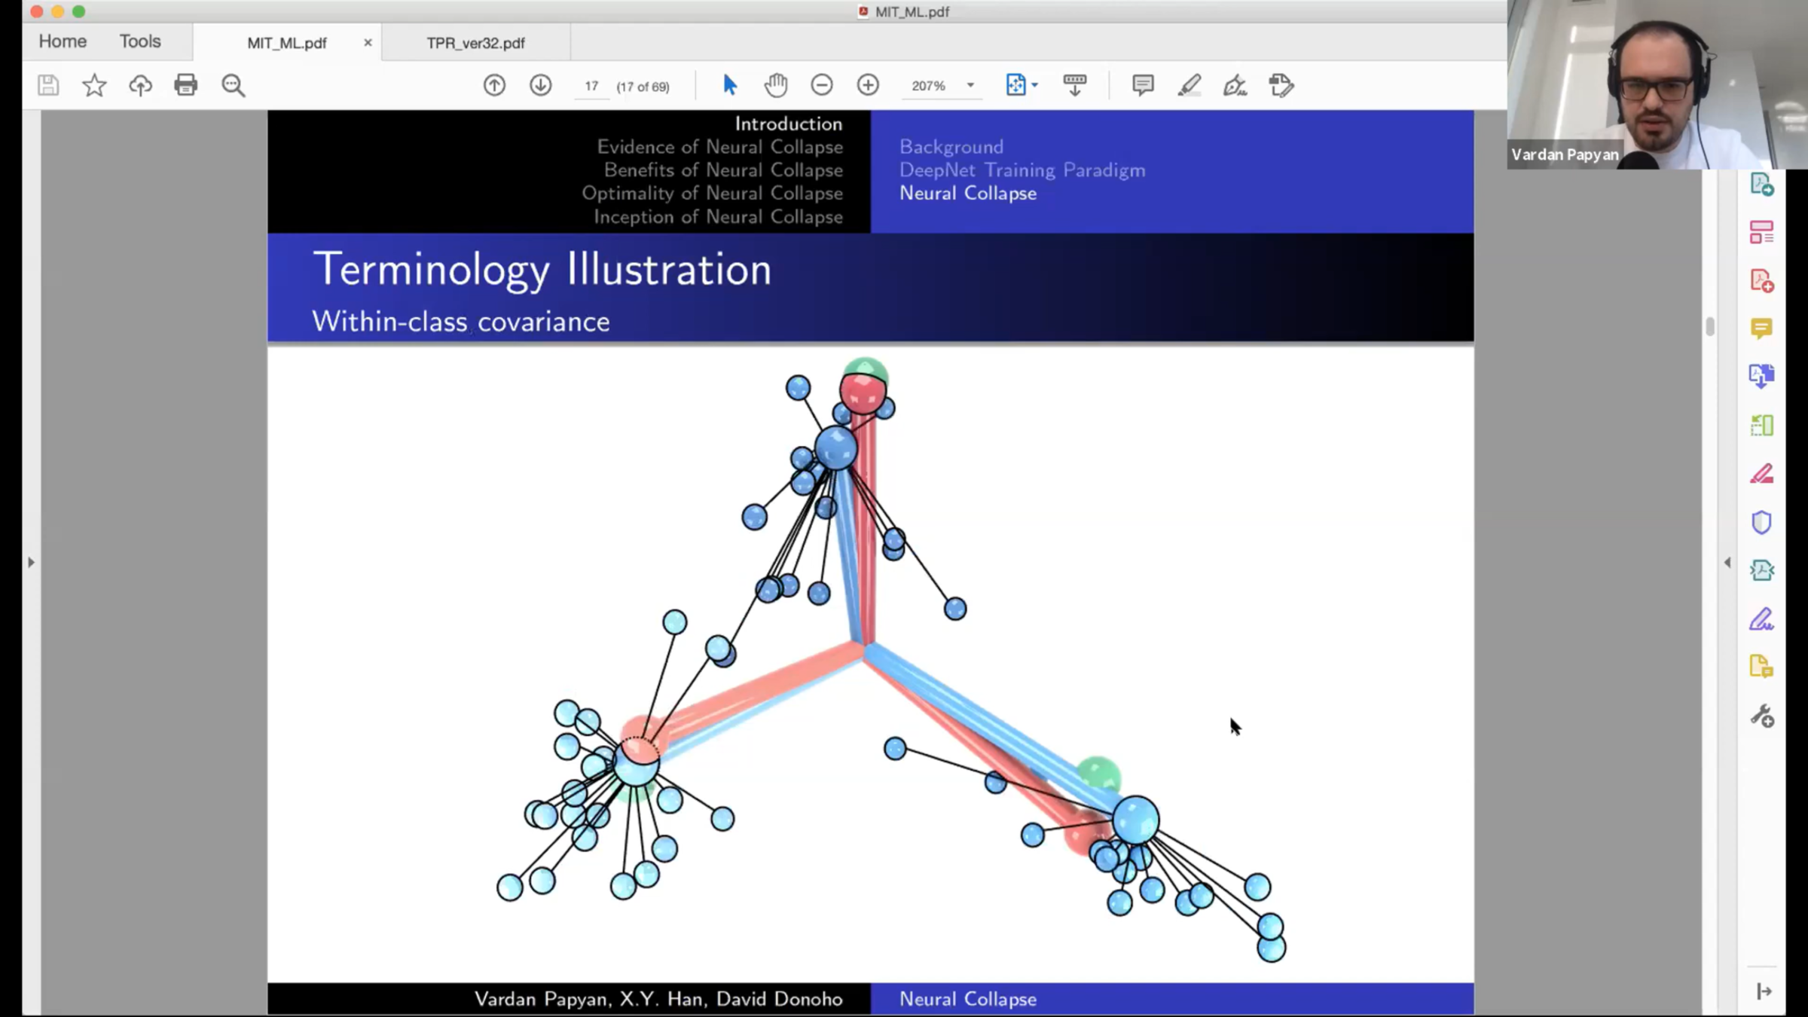Screen dimensions: 1808x1017
Task: Add the file to starred bookmarks
Action: (94, 85)
